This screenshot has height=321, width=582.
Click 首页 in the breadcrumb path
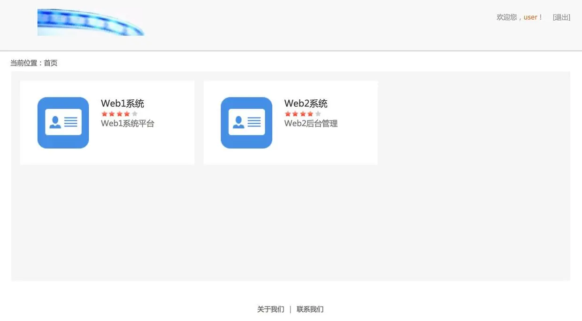point(50,62)
